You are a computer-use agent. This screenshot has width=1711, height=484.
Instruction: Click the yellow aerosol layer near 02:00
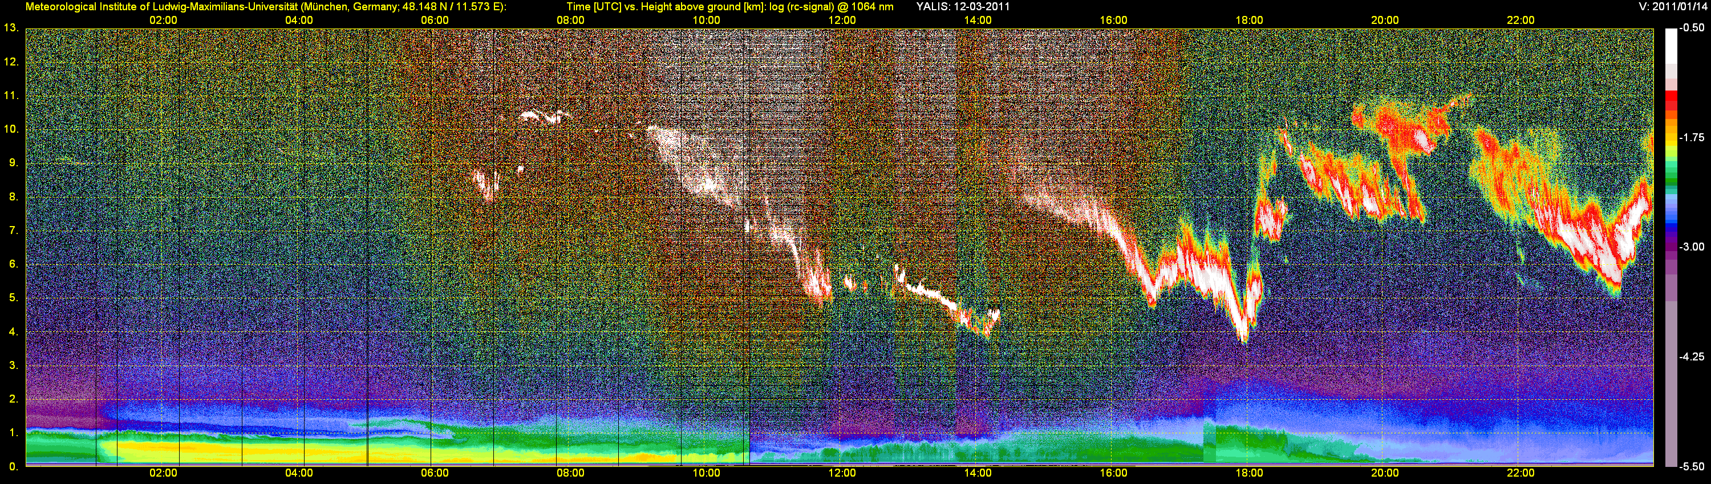coord(163,452)
